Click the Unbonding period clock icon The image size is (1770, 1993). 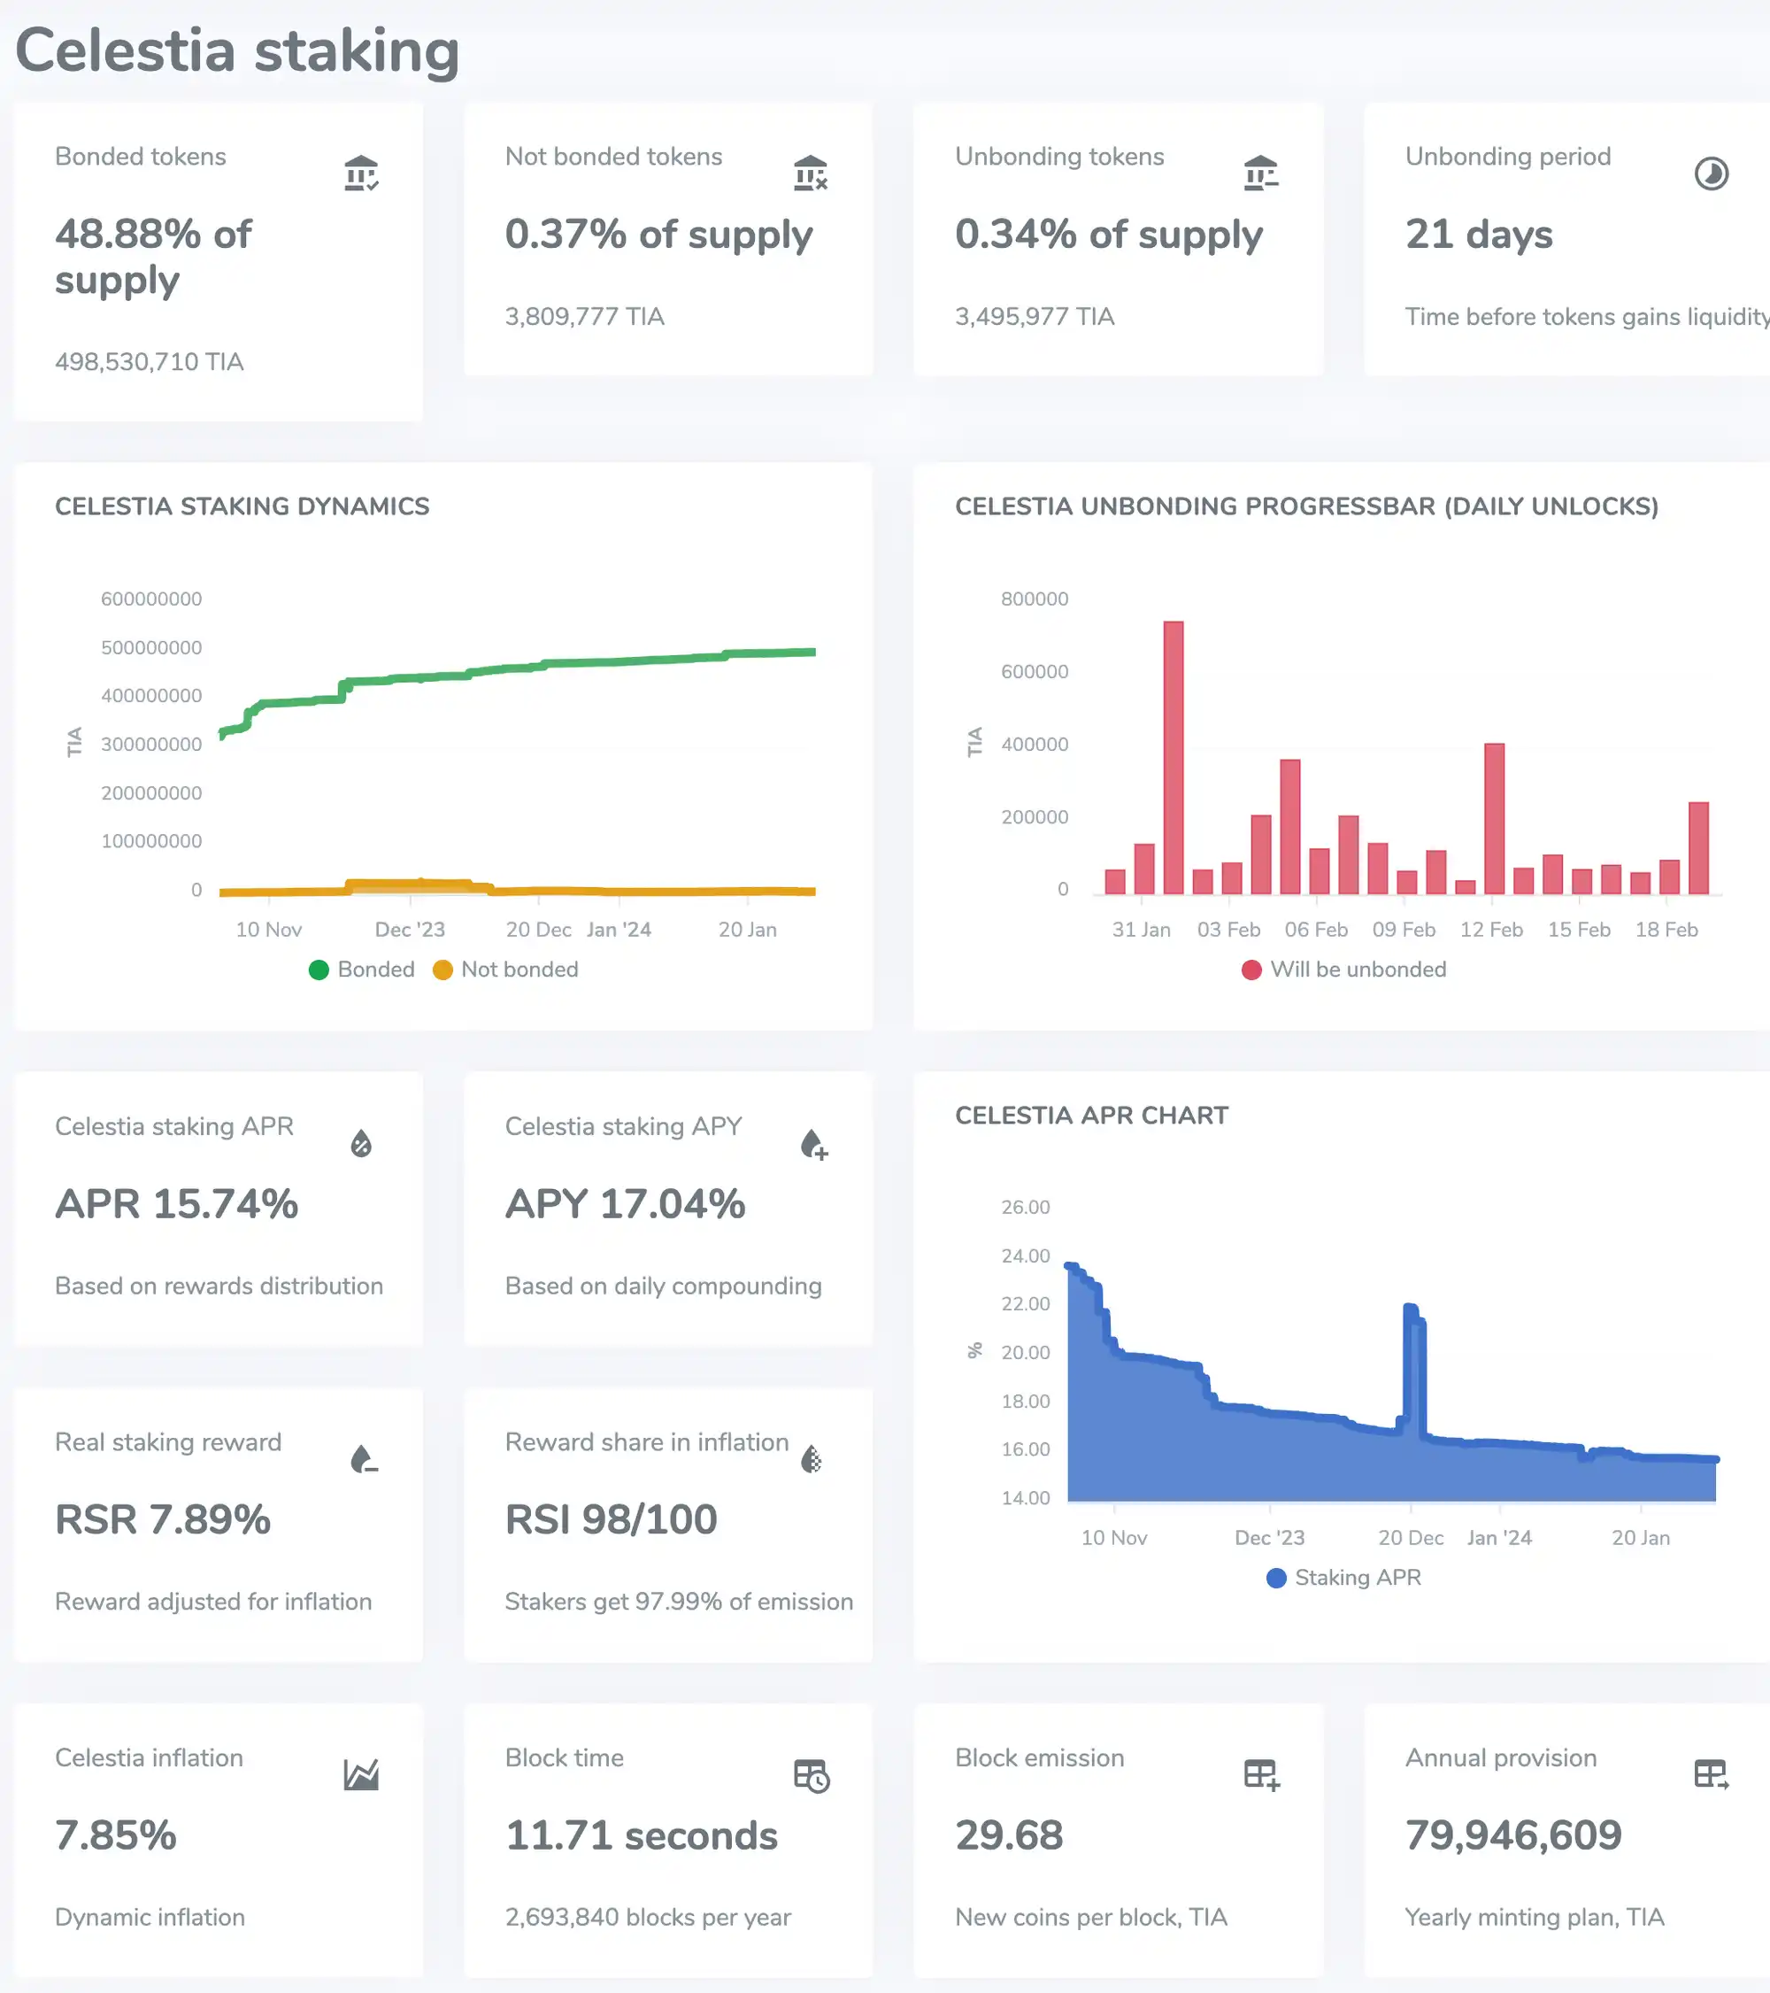click(x=1711, y=174)
